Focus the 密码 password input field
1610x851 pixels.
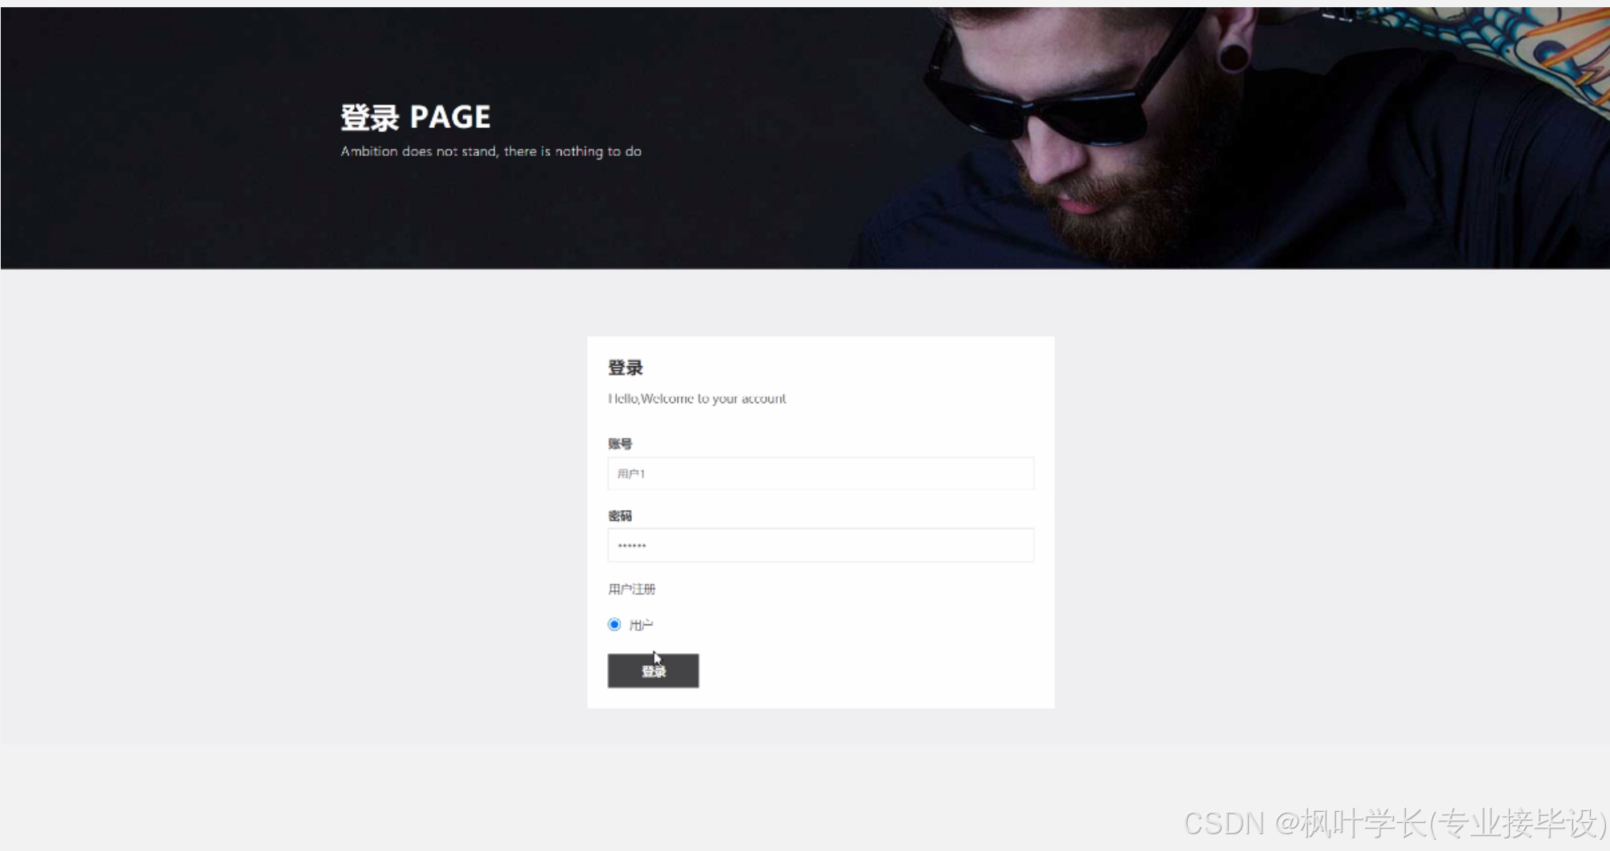820,545
